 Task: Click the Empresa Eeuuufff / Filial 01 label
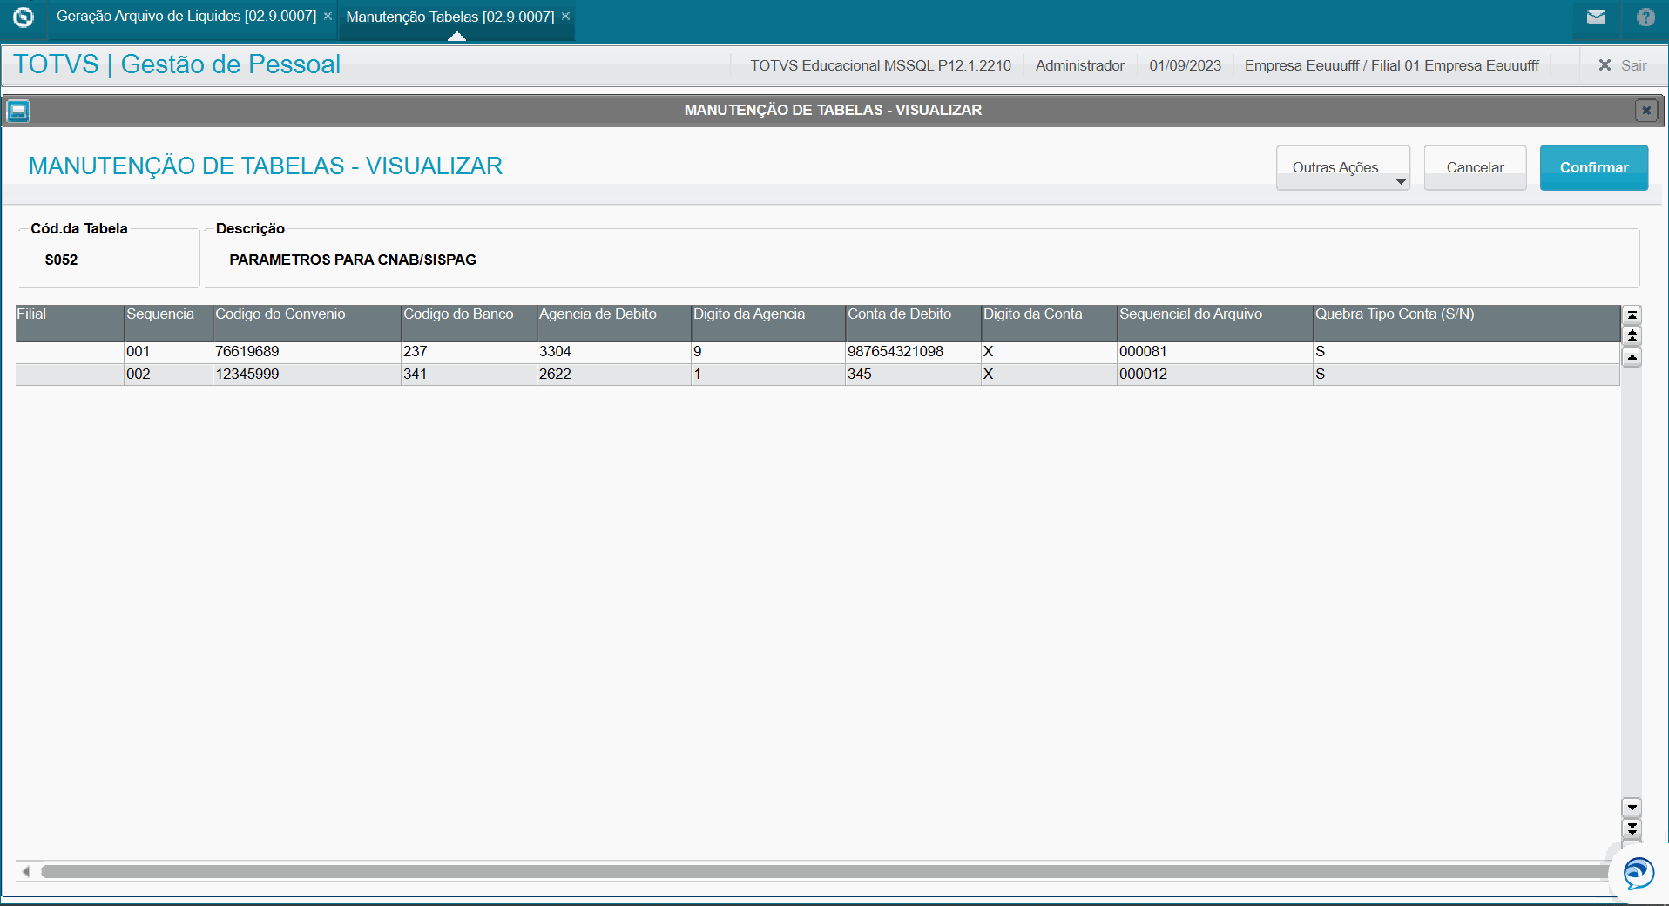[x=1391, y=65]
